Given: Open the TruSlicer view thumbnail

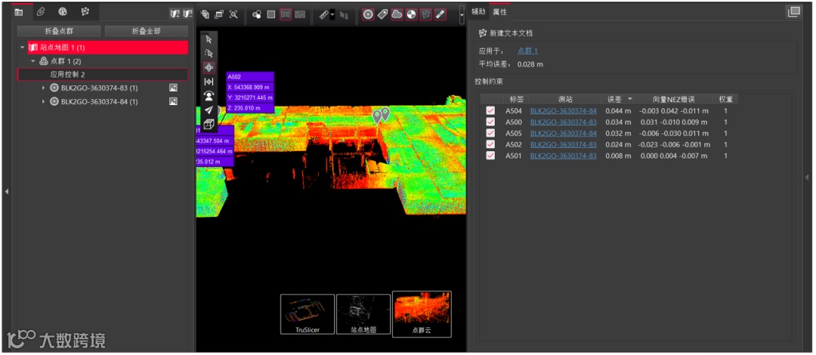Looking at the screenshot, I should pyautogui.click(x=308, y=314).
